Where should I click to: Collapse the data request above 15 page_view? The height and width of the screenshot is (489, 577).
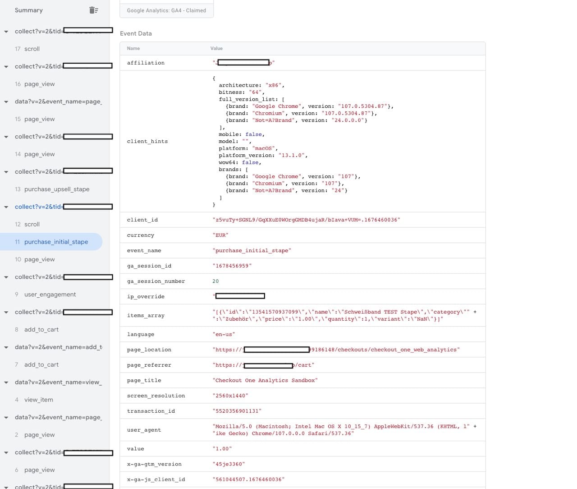click(x=6, y=102)
